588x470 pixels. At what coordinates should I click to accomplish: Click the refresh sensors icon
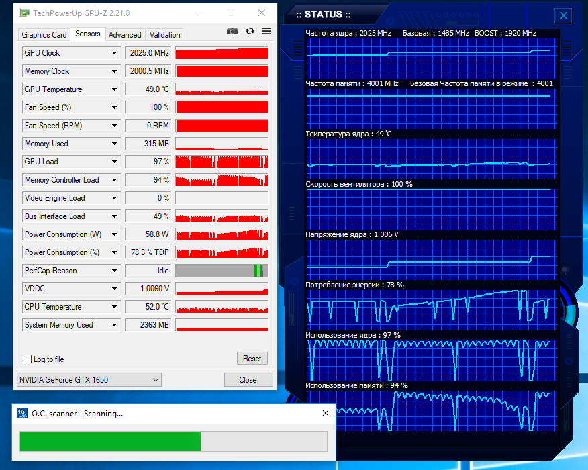[x=250, y=31]
